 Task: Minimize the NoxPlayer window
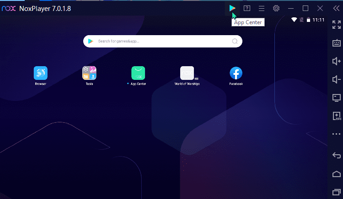coord(291,8)
